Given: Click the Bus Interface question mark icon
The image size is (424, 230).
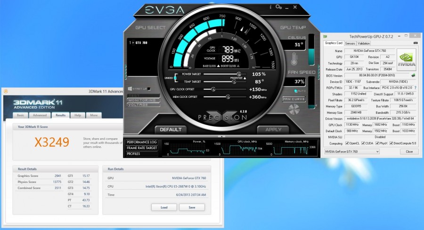Looking at the screenshot, I should (416, 88).
